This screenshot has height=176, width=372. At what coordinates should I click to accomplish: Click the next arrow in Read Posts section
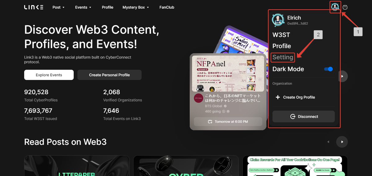342,142
